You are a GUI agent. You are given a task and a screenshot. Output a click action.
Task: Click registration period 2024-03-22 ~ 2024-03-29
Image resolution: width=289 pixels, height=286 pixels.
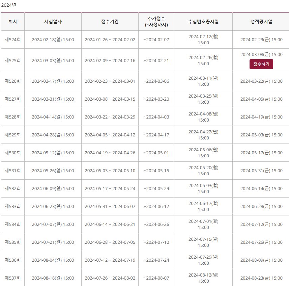110,117
